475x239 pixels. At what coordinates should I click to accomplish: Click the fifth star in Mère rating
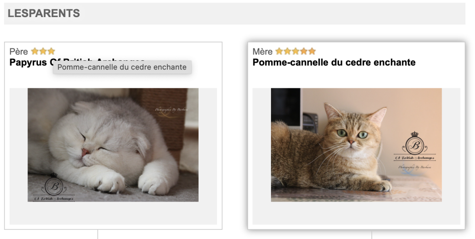(x=312, y=51)
